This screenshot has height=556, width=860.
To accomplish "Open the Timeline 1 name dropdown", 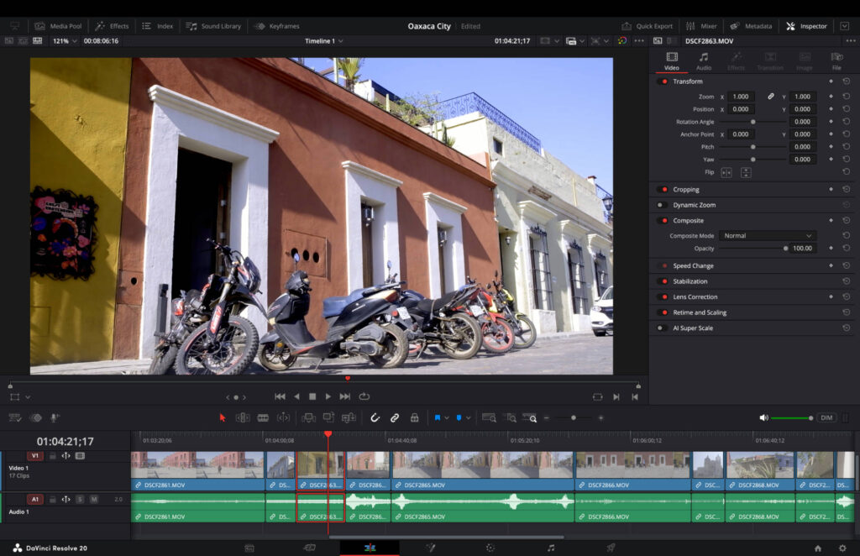I will [324, 40].
